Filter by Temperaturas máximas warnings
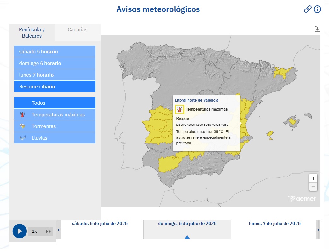This screenshot has width=329, height=251. pyautogui.click(x=55, y=114)
